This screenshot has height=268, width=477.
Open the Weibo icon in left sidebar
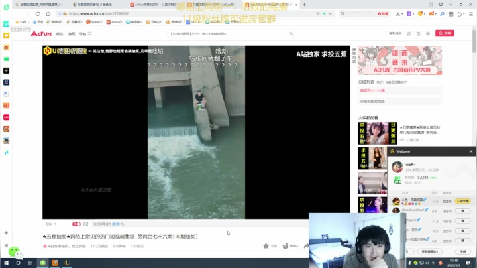tap(6, 48)
